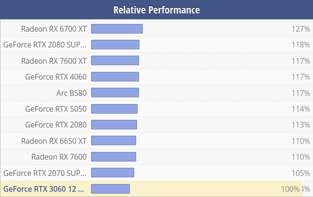
Task: Click the Relative Performance header
Action: 156,10
